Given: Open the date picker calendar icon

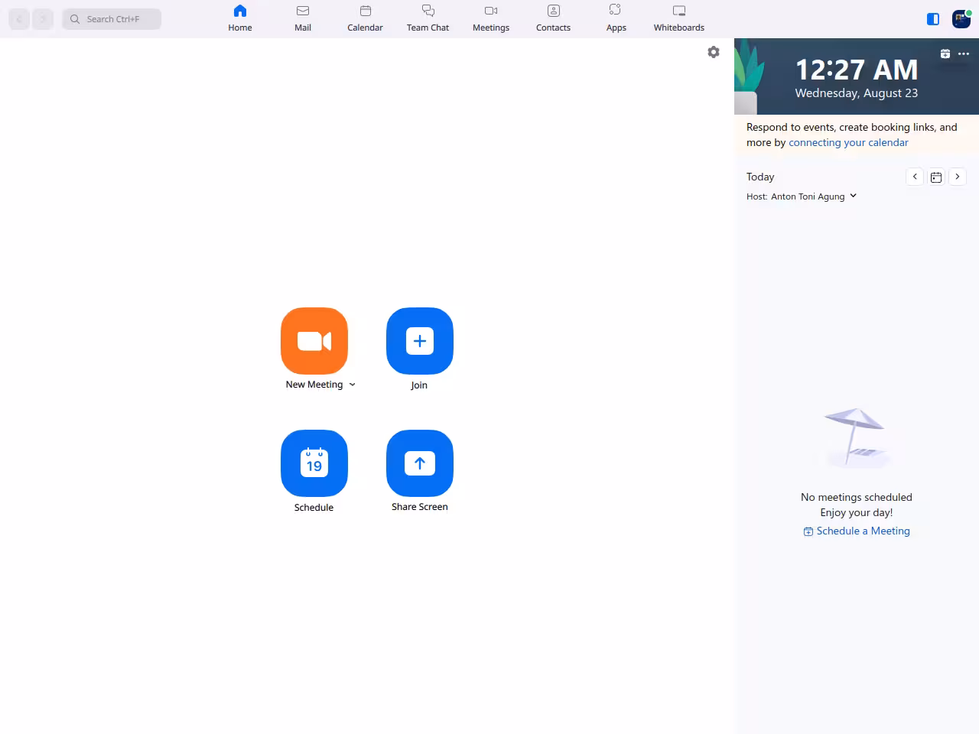Looking at the screenshot, I should (x=936, y=177).
